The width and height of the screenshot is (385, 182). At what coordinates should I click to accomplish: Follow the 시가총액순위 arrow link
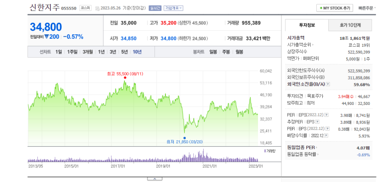click(x=300, y=45)
